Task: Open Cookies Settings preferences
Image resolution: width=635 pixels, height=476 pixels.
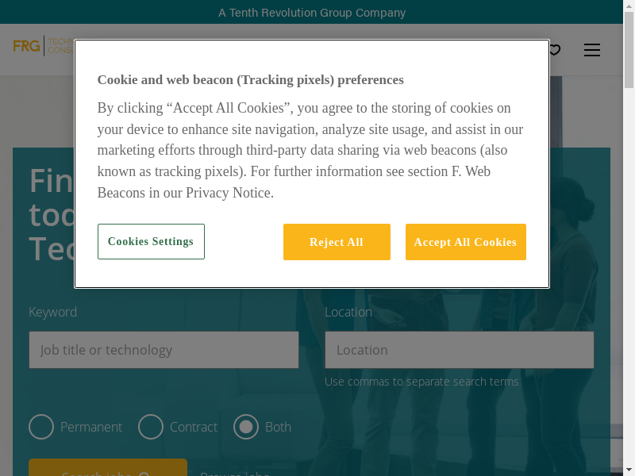Action: point(151,242)
